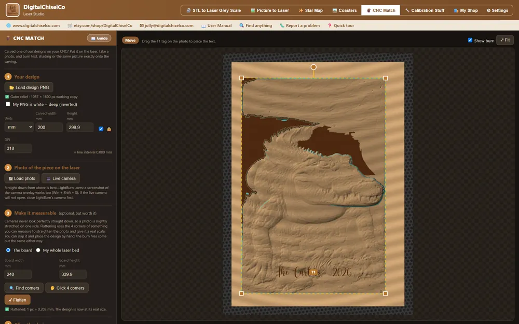519x324 pixels.
Task: Open the Settings tab
Action: [497, 10]
